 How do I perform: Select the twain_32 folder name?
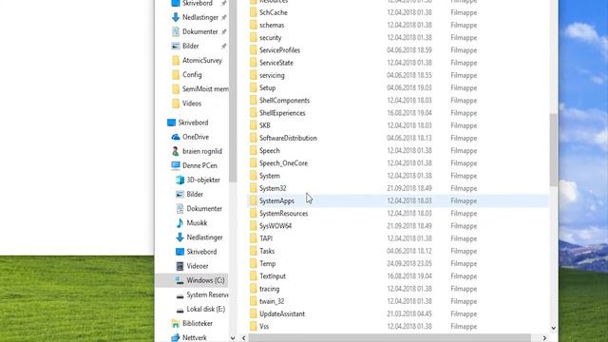[x=272, y=301]
